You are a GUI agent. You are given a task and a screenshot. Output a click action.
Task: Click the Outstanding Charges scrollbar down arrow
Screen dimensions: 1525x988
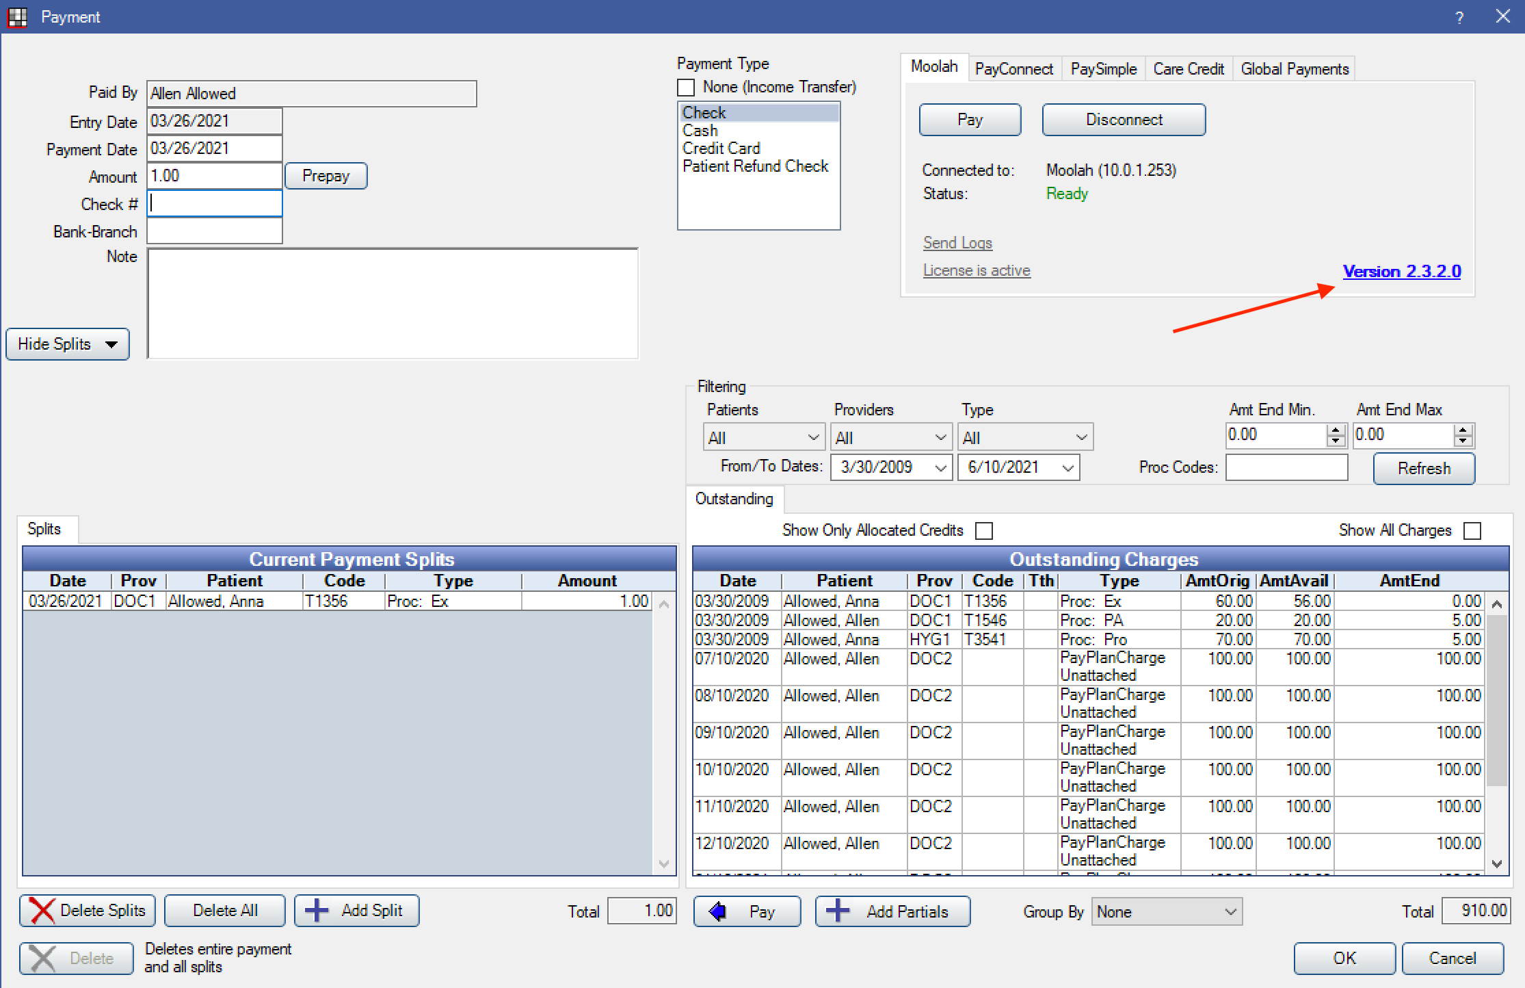1497,864
